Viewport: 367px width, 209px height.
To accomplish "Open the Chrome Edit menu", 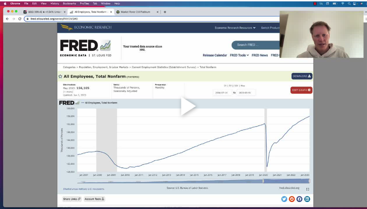I will [34, 4].
